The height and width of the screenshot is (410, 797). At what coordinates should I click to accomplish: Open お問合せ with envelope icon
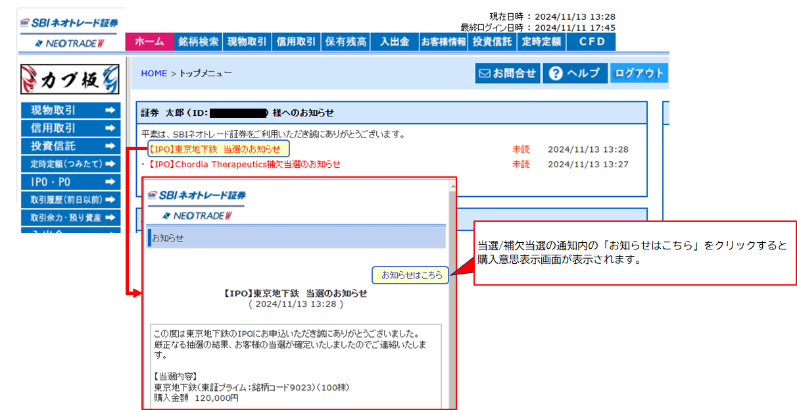(507, 74)
